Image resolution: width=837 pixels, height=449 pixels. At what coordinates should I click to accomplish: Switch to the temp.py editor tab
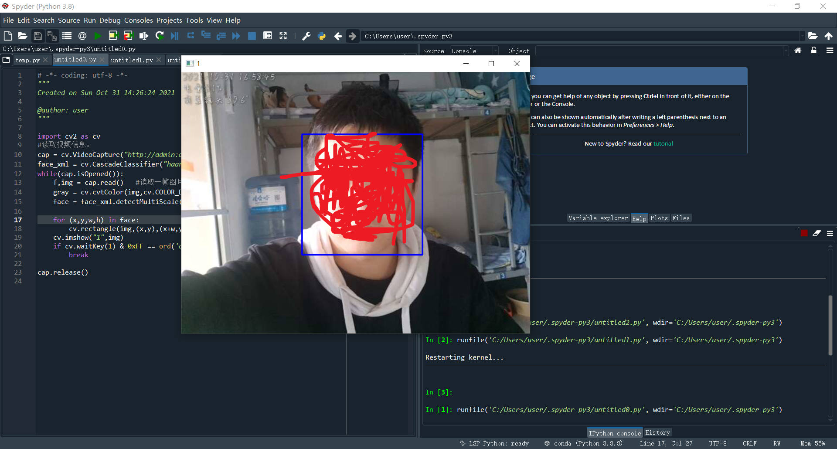27,60
